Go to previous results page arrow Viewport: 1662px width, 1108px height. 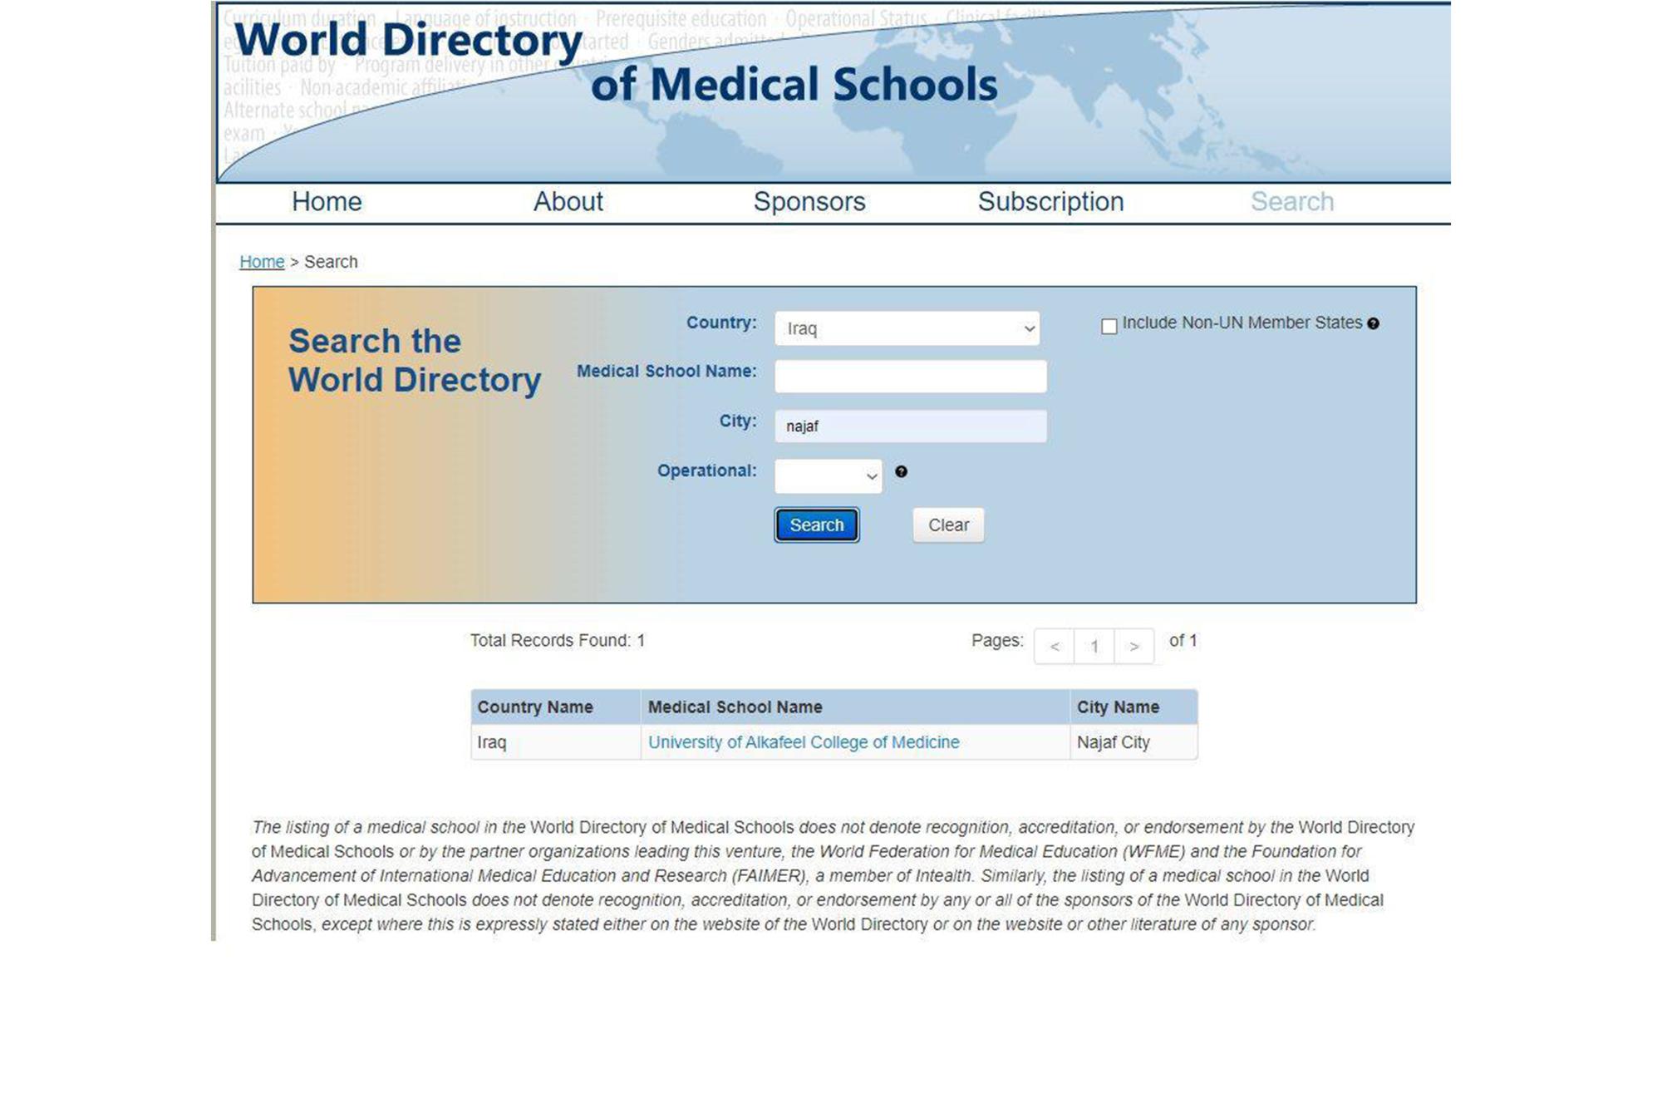pyautogui.click(x=1055, y=647)
